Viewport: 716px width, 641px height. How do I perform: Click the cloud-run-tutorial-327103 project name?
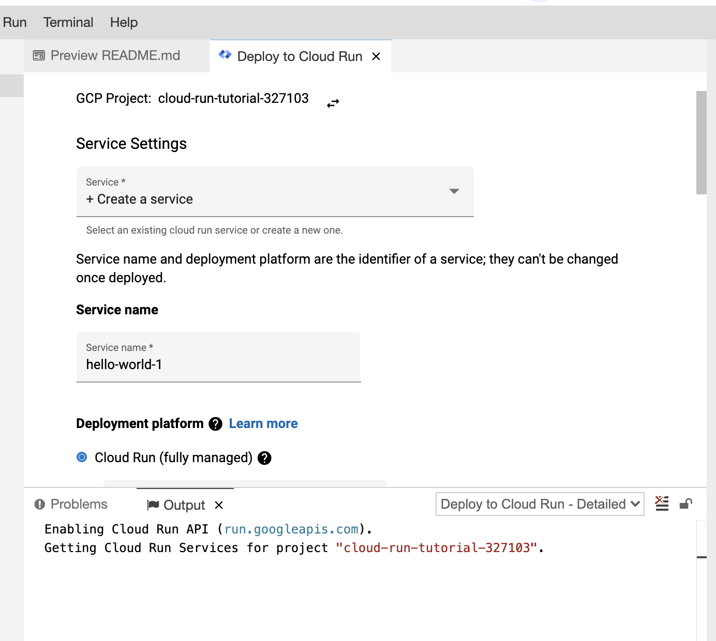pos(233,98)
